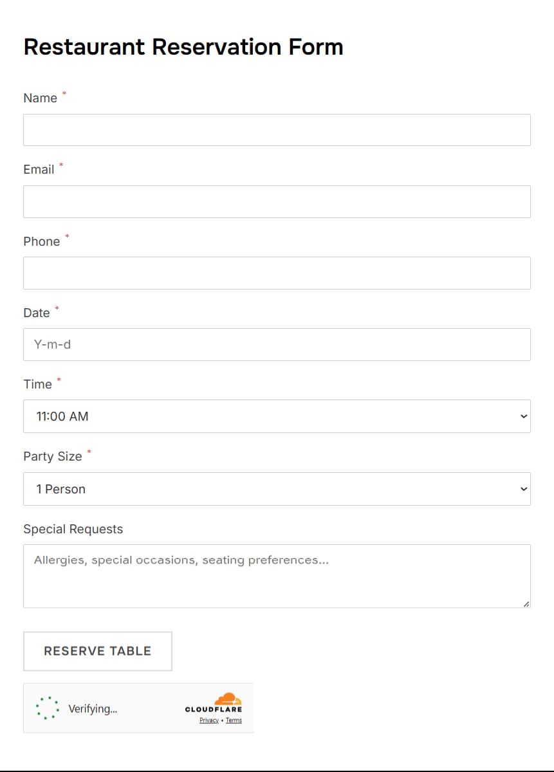Click the Date field with Y-m-d placeholder
This screenshot has height=772, width=554.
coord(277,344)
